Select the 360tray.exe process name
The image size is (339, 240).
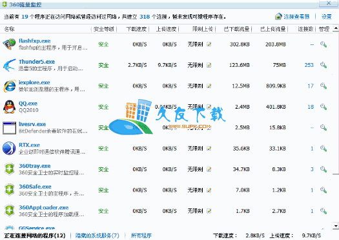(x=35, y=166)
